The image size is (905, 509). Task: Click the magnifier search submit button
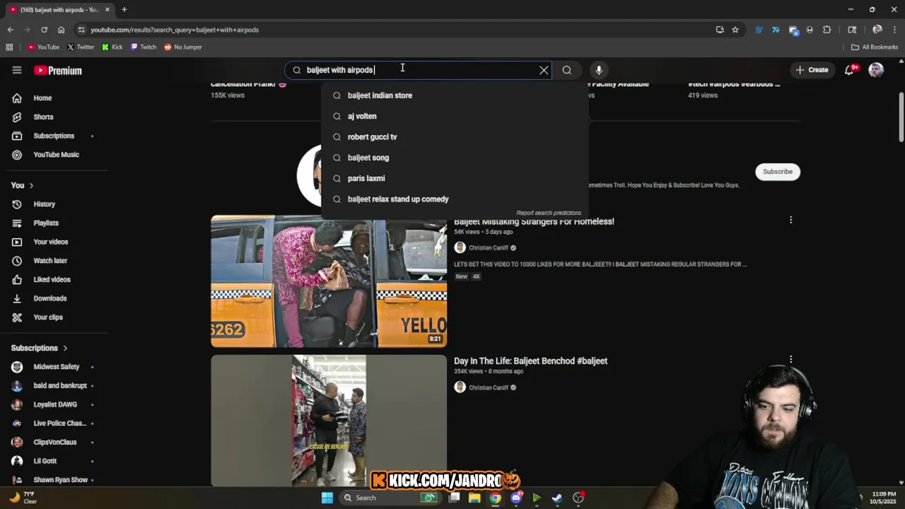(x=567, y=70)
